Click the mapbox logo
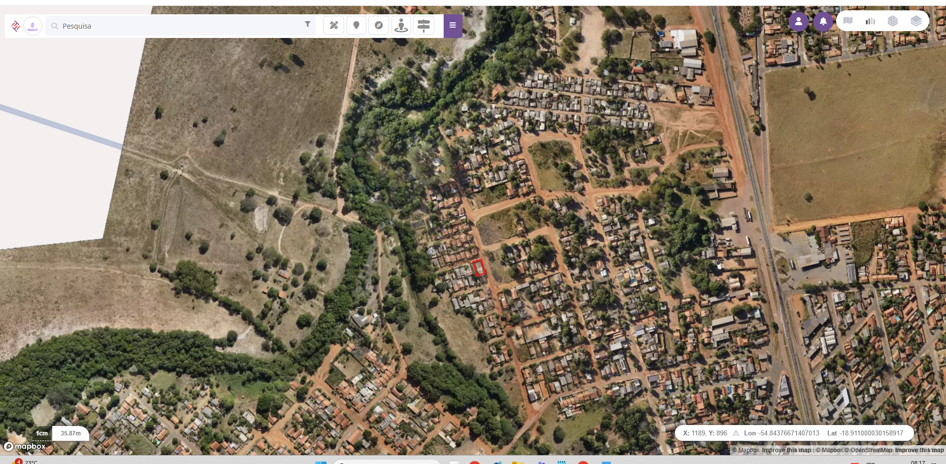 25,446
